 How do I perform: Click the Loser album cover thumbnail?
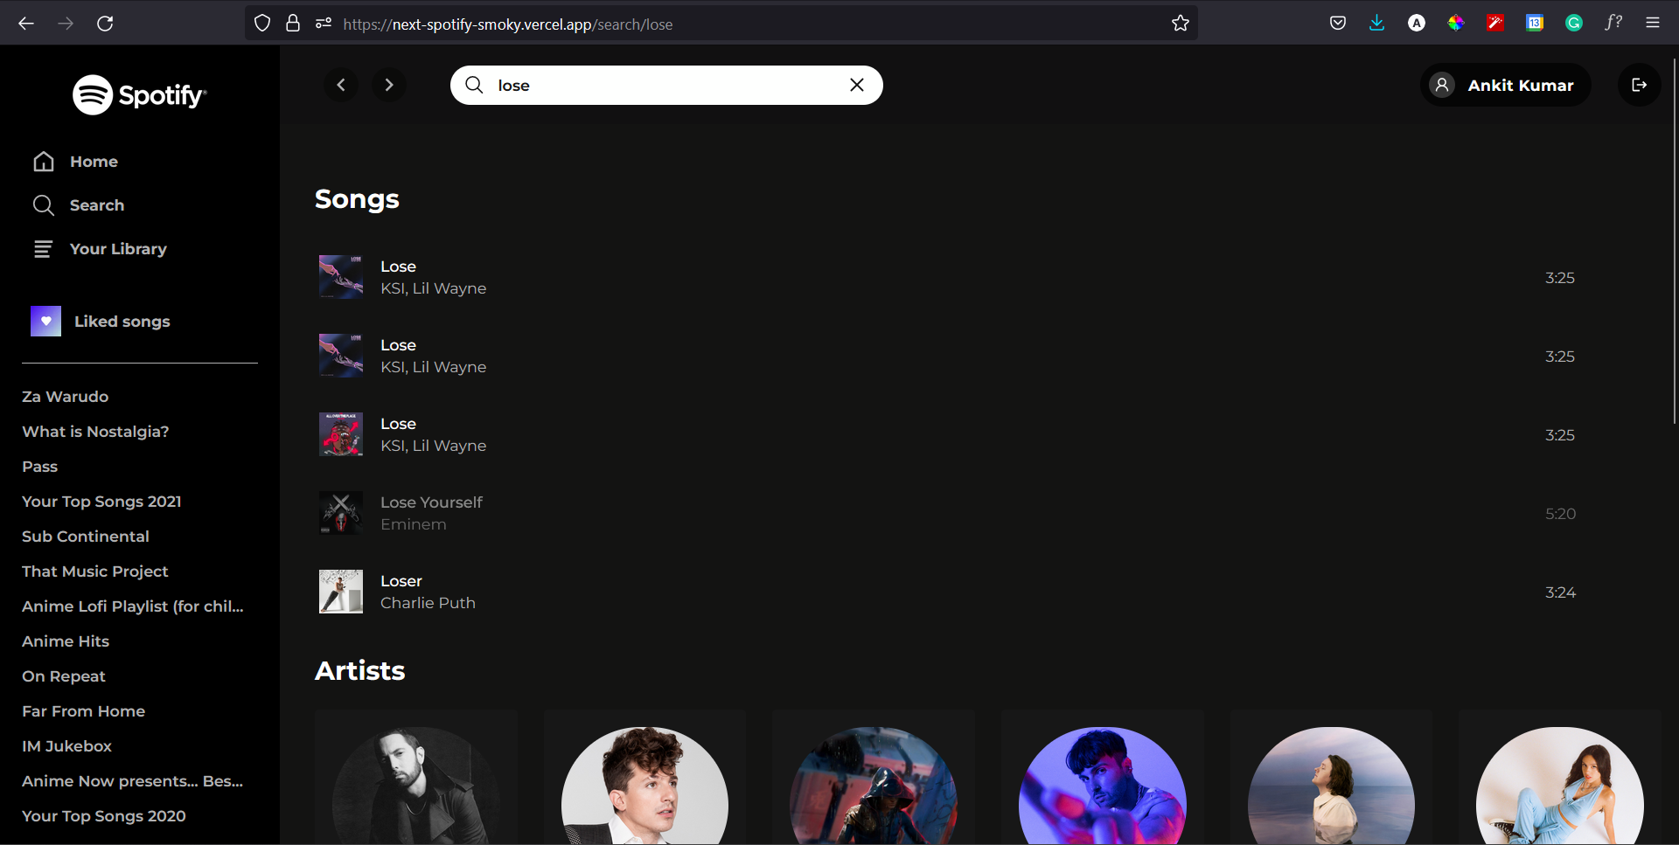[341, 592]
